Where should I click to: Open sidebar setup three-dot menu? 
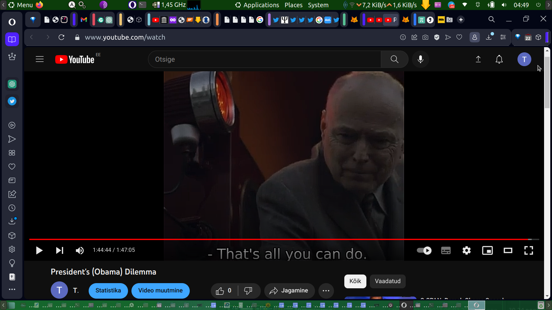coord(12,289)
